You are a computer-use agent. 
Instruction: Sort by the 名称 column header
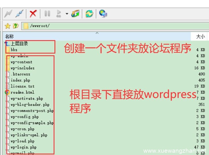click(x=9, y=36)
